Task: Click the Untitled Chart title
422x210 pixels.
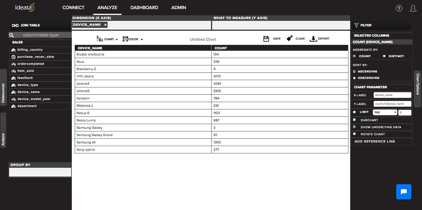Action: tap(203, 39)
